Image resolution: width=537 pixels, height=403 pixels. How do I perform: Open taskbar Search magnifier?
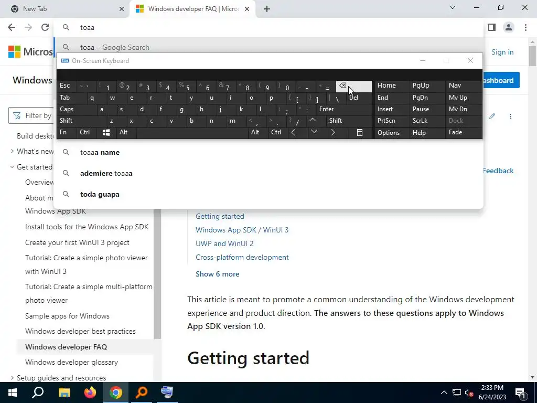click(x=38, y=393)
